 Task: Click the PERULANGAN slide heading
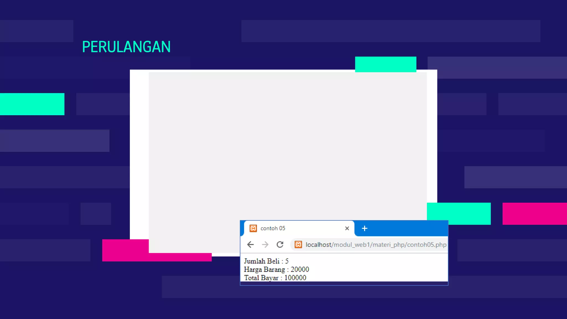click(x=126, y=47)
